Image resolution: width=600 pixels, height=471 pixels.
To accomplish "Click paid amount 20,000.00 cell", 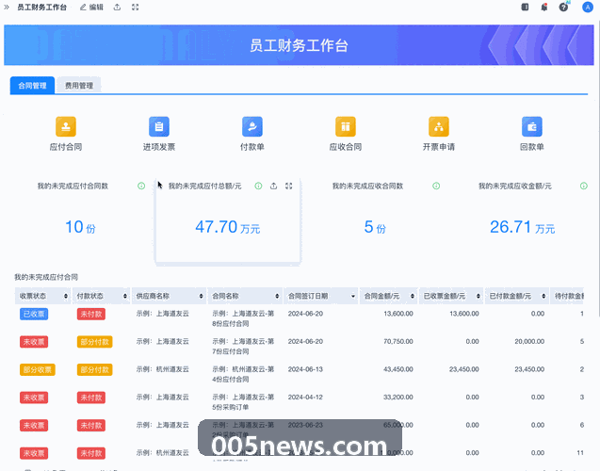I will (529, 341).
